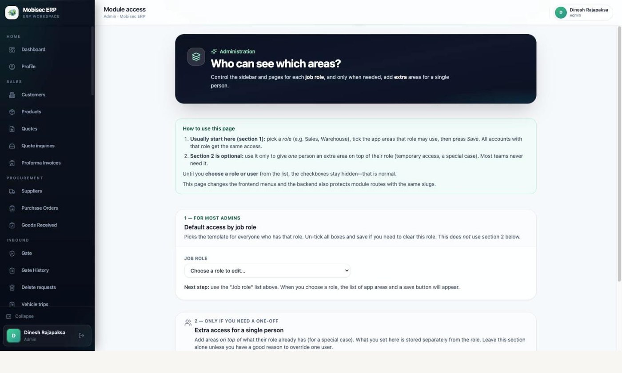Collapse the sidebar with Collapse toggle
This screenshot has height=373, width=622.
point(20,316)
